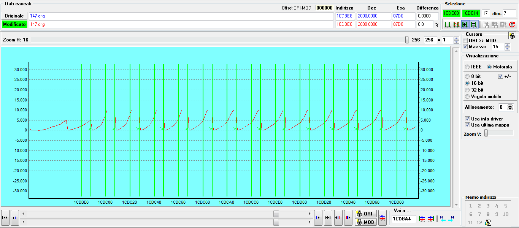Click the previous difference red-blue arrow button
Screen dimensions: 519x228
click(x=338, y=218)
